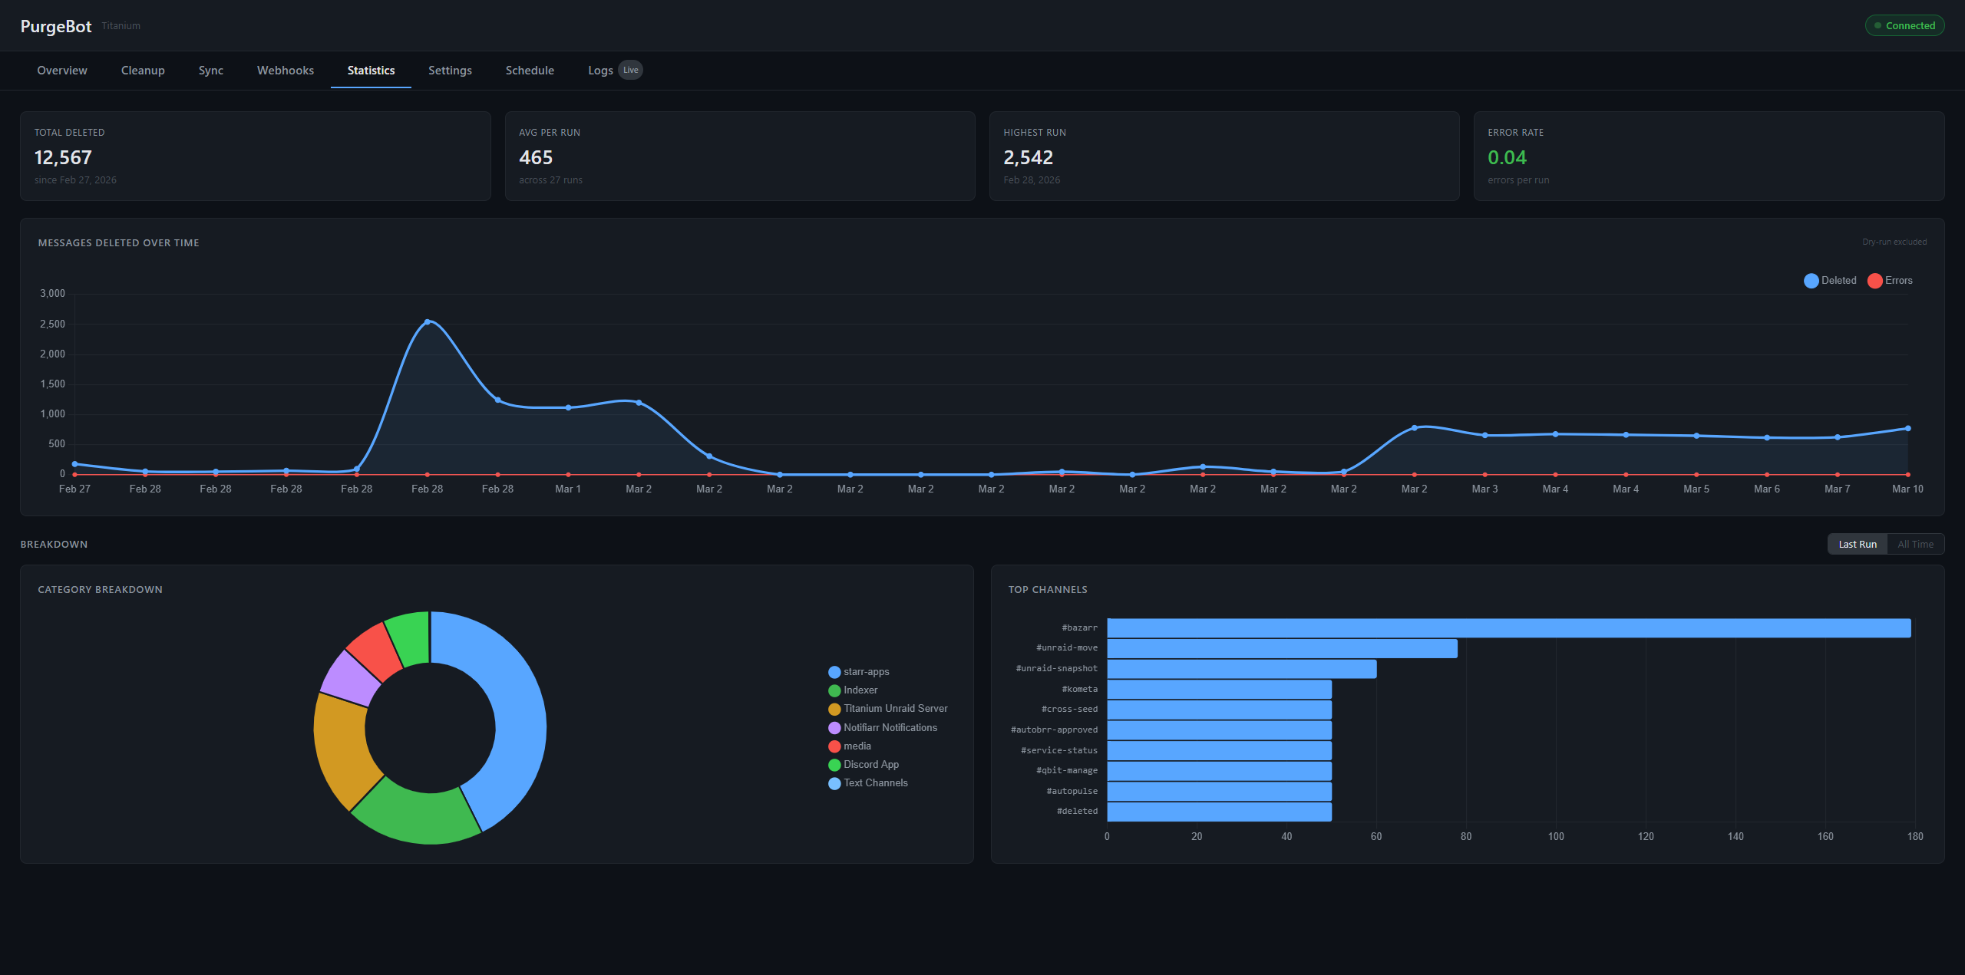1965x975 pixels.
Task: Click the first Feb 27 deleted data point
Action: [74, 464]
